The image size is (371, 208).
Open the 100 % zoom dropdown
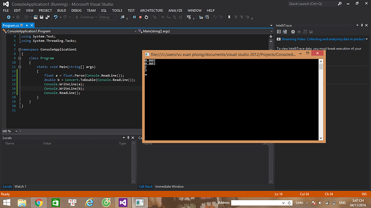(x=16, y=131)
